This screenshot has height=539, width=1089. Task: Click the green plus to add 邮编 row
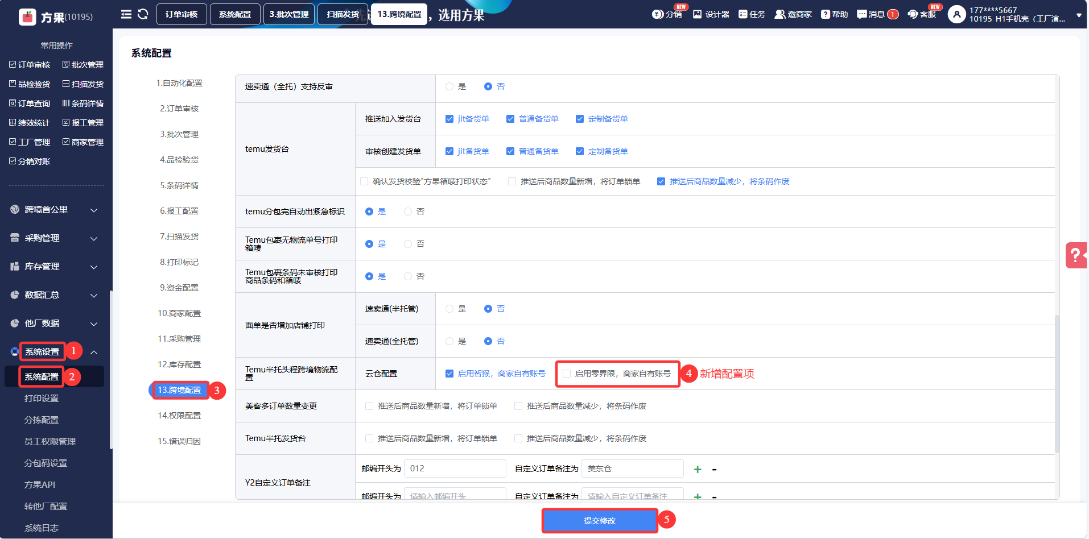[x=698, y=469]
